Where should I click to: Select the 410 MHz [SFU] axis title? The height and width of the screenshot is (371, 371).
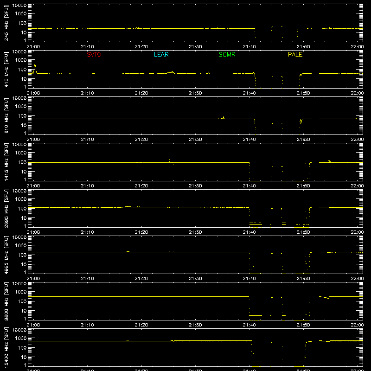(6, 69)
